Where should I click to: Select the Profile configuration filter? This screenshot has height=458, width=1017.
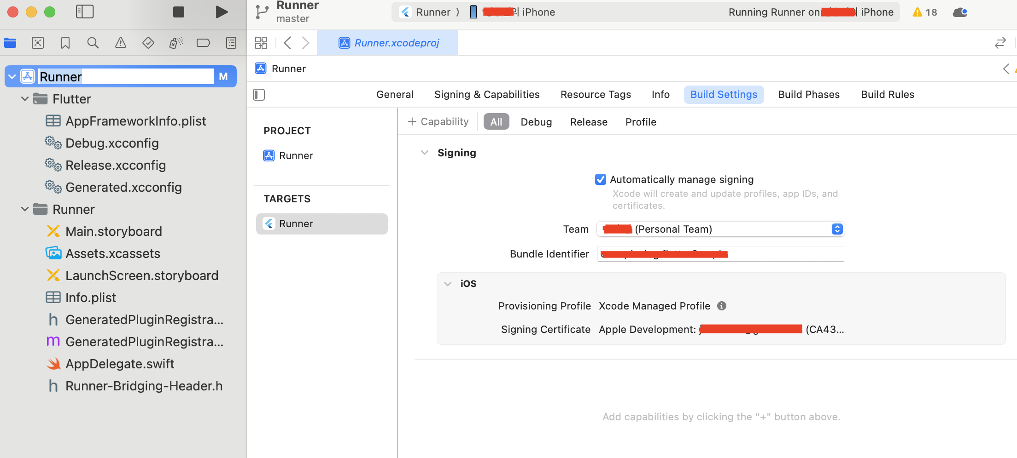pos(641,122)
